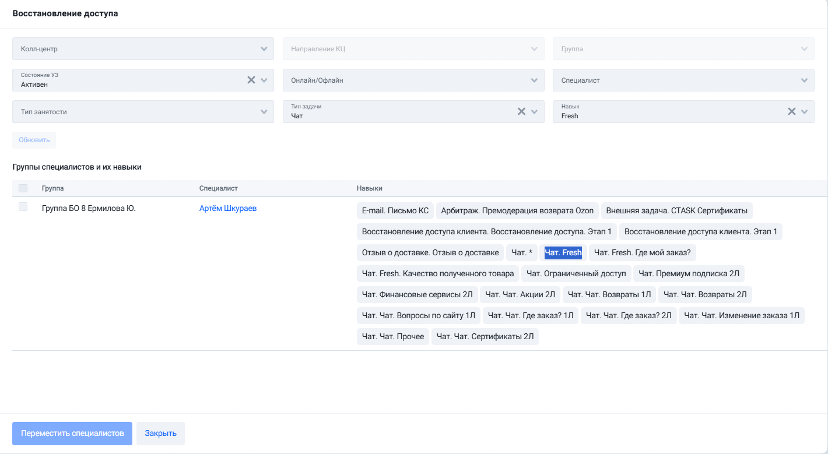Click the Закрыть button
Image resolution: width=828 pixels, height=454 pixels.
click(160, 434)
